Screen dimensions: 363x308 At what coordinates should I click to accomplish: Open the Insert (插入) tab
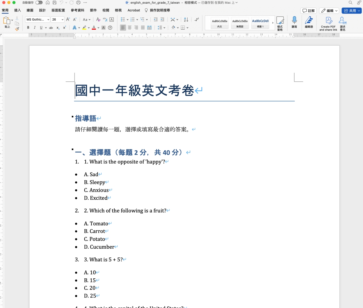(18, 10)
